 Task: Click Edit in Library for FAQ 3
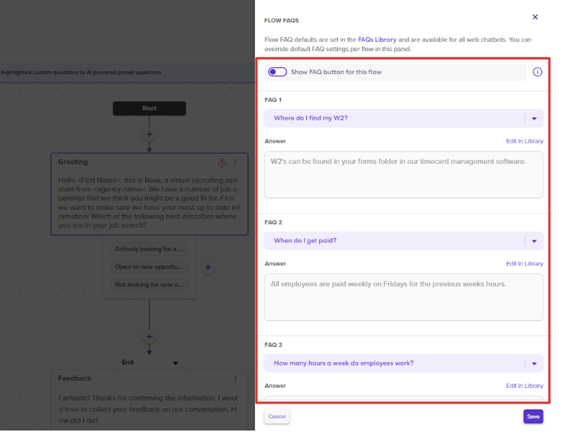pyautogui.click(x=525, y=386)
